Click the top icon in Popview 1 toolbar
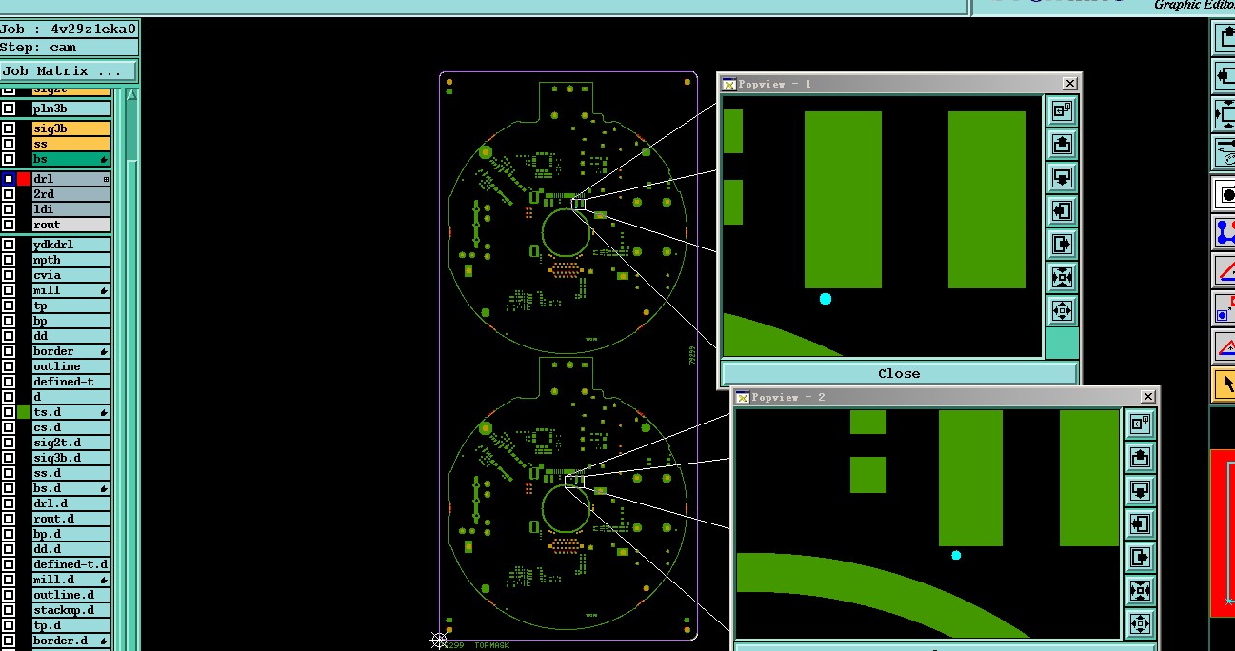Screen dimensions: 1235x651 pyautogui.click(x=1062, y=111)
